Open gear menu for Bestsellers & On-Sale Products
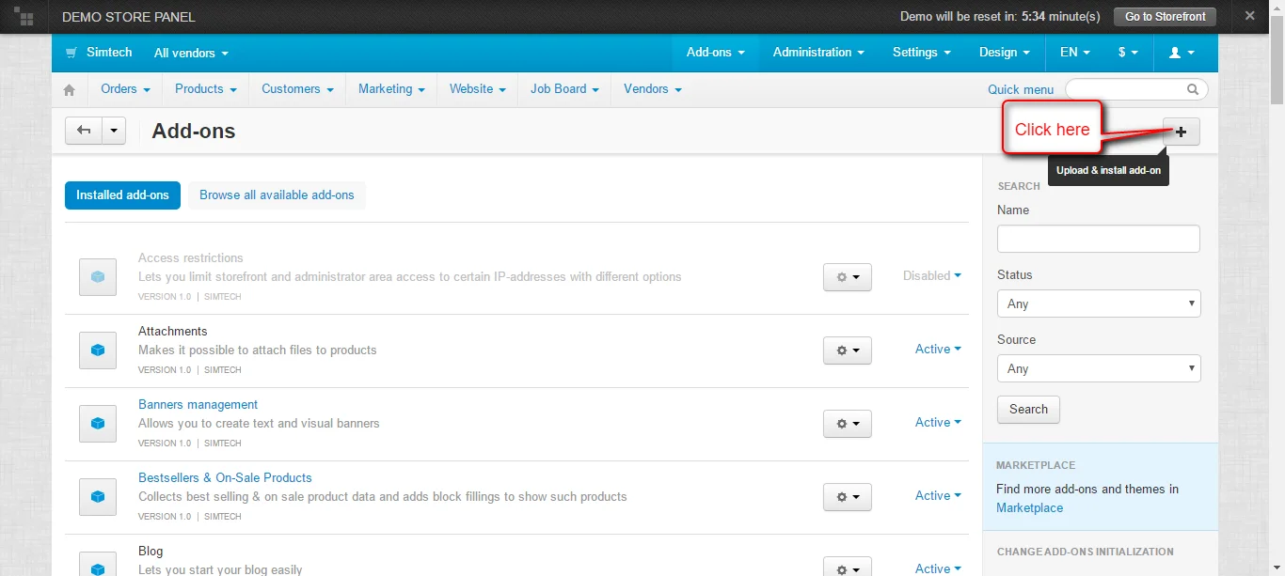Image resolution: width=1285 pixels, height=576 pixels. (847, 497)
